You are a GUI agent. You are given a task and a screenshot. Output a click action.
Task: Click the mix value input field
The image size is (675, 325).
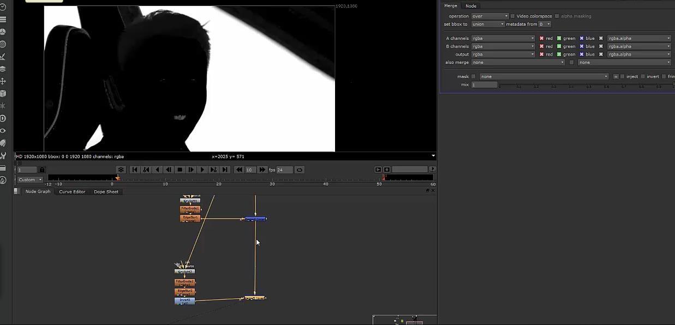[x=485, y=85]
